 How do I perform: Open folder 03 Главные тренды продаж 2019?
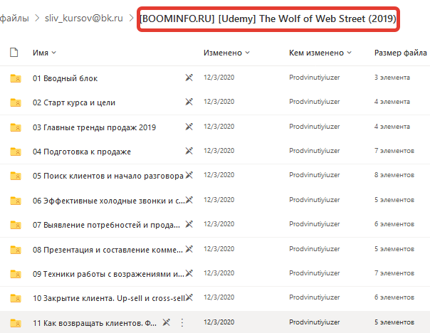94,127
